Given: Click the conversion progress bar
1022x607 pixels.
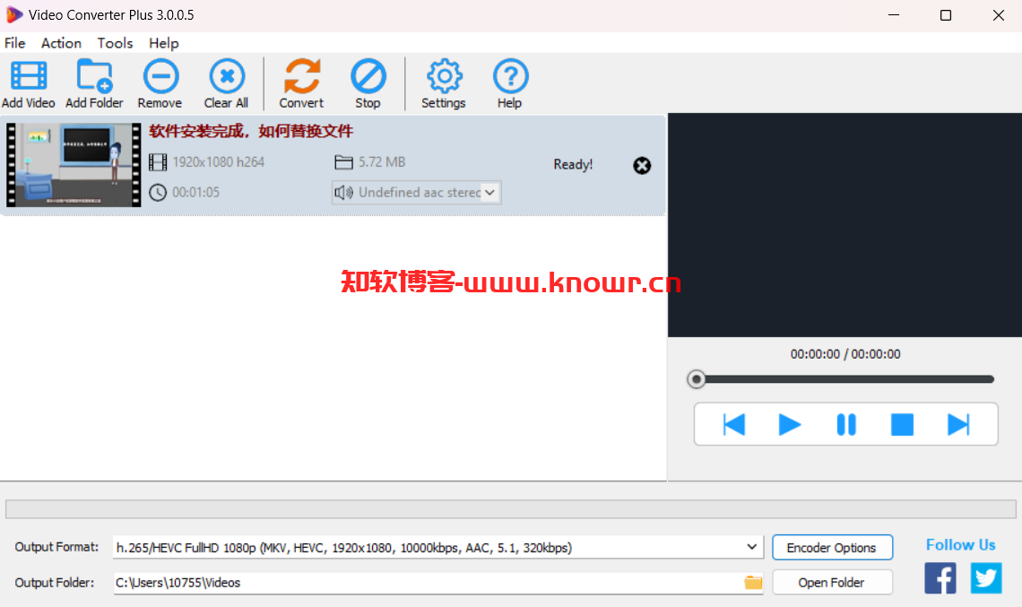Looking at the screenshot, I should tap(511, 509).
